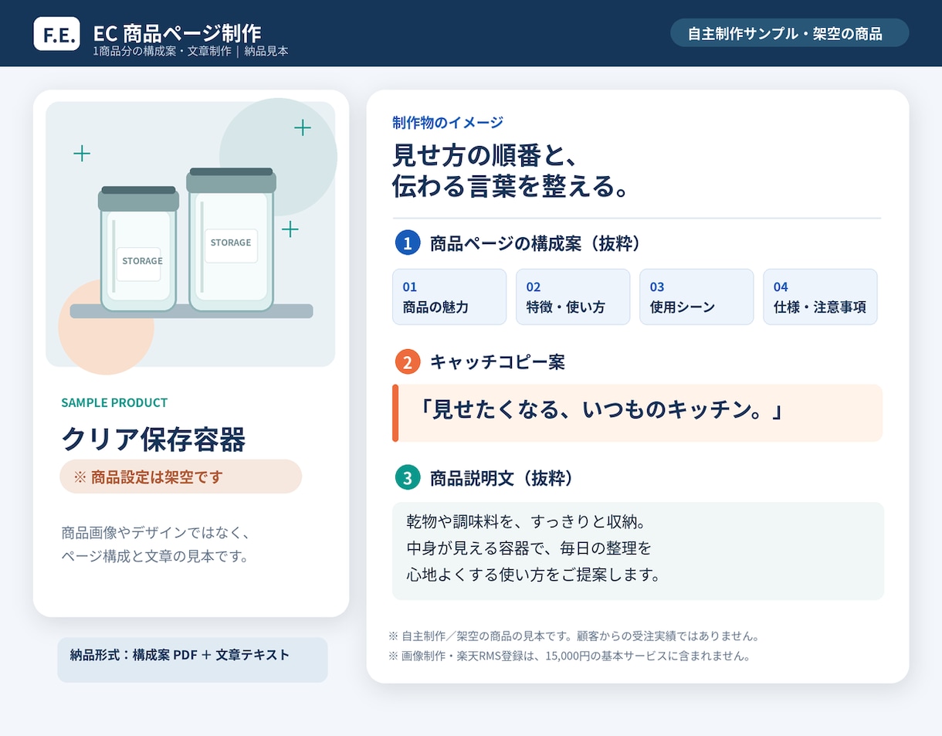Click the クリア保存容器 product name
The image size is (942, 736).
point(154,439)
